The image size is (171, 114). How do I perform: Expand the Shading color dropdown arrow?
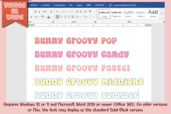tap(87, 17)
